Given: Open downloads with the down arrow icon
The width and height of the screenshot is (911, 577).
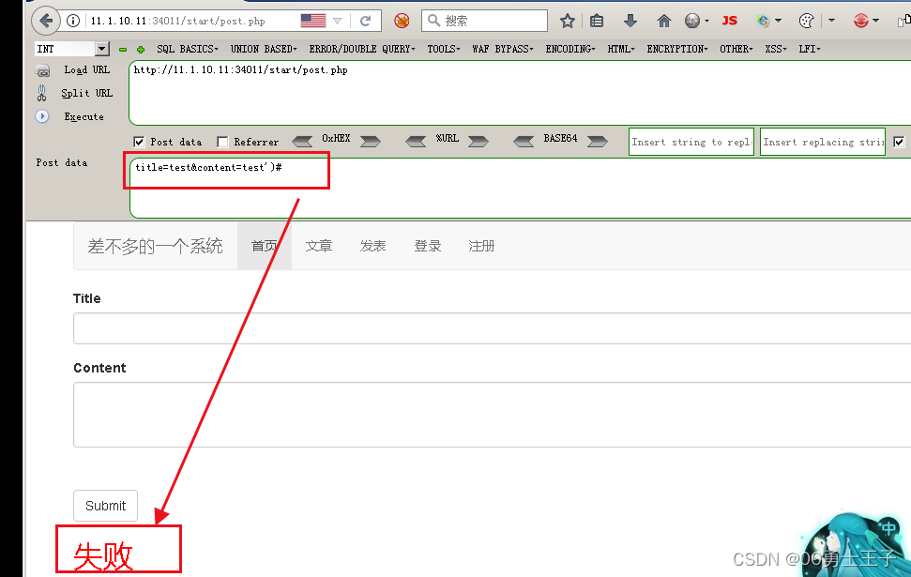Looking at the screenshot, I should tap(630, 22).
